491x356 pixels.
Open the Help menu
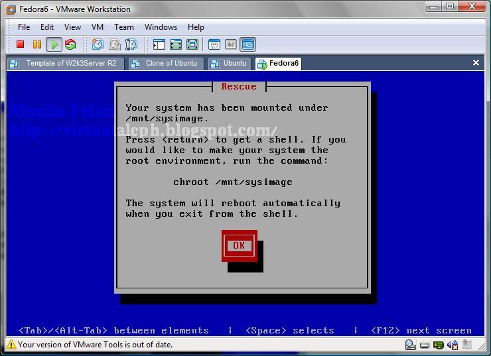click(x=196, y=27)
